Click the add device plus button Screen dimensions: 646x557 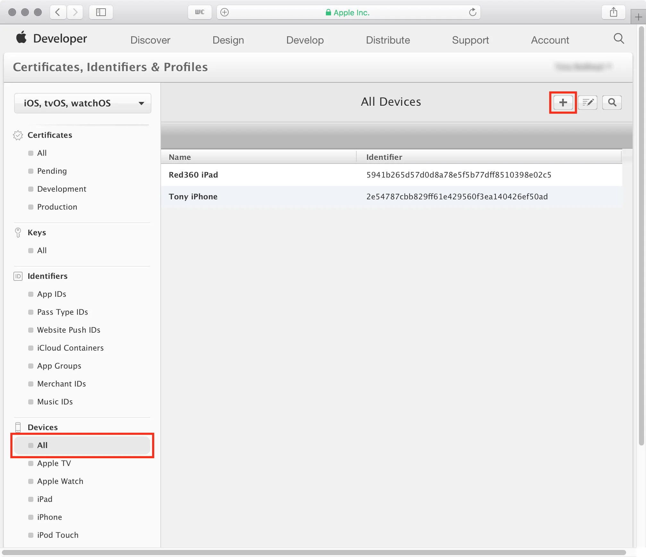point(563,103)
